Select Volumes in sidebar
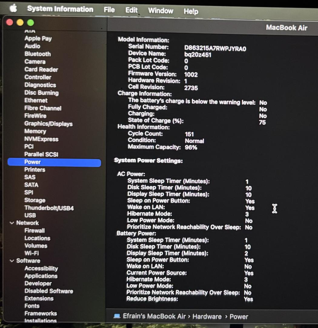This screenshot has width=318, height=328. (x=36, y=246)
